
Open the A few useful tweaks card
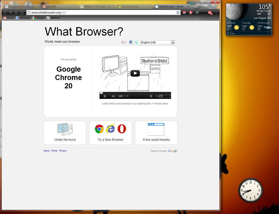pyautogui.click(x=156, y=133)
